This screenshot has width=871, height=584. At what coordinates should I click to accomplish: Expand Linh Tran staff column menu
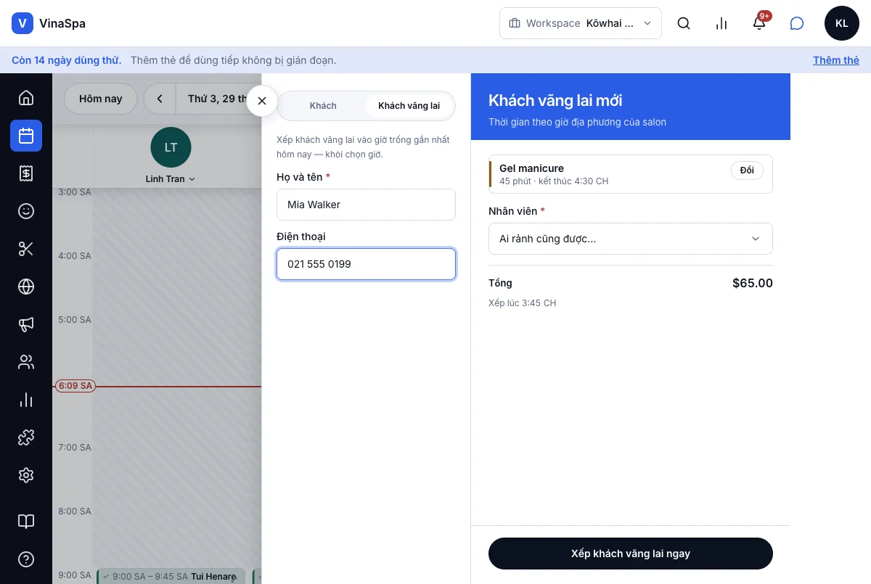171,179
